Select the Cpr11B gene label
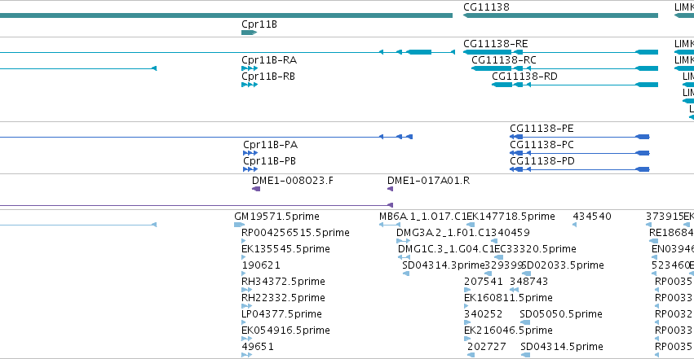This screenshot has height=359, width=694. pos(259,24)
